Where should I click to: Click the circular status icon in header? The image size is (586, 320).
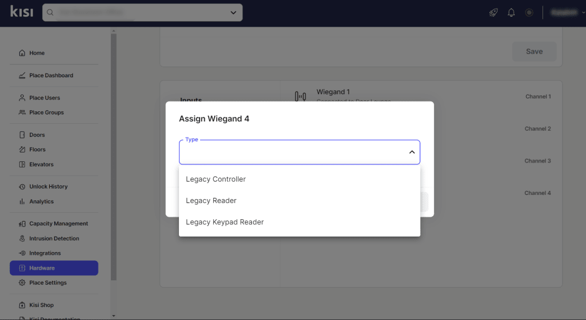pos(529,12)
